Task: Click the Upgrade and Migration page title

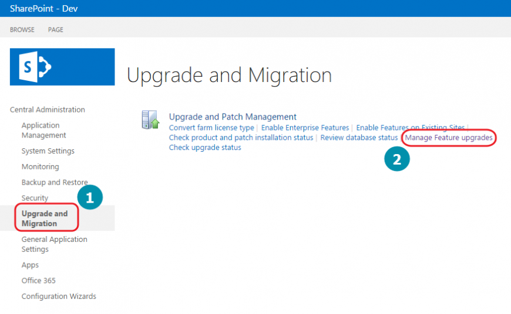Action: [229, 76]
